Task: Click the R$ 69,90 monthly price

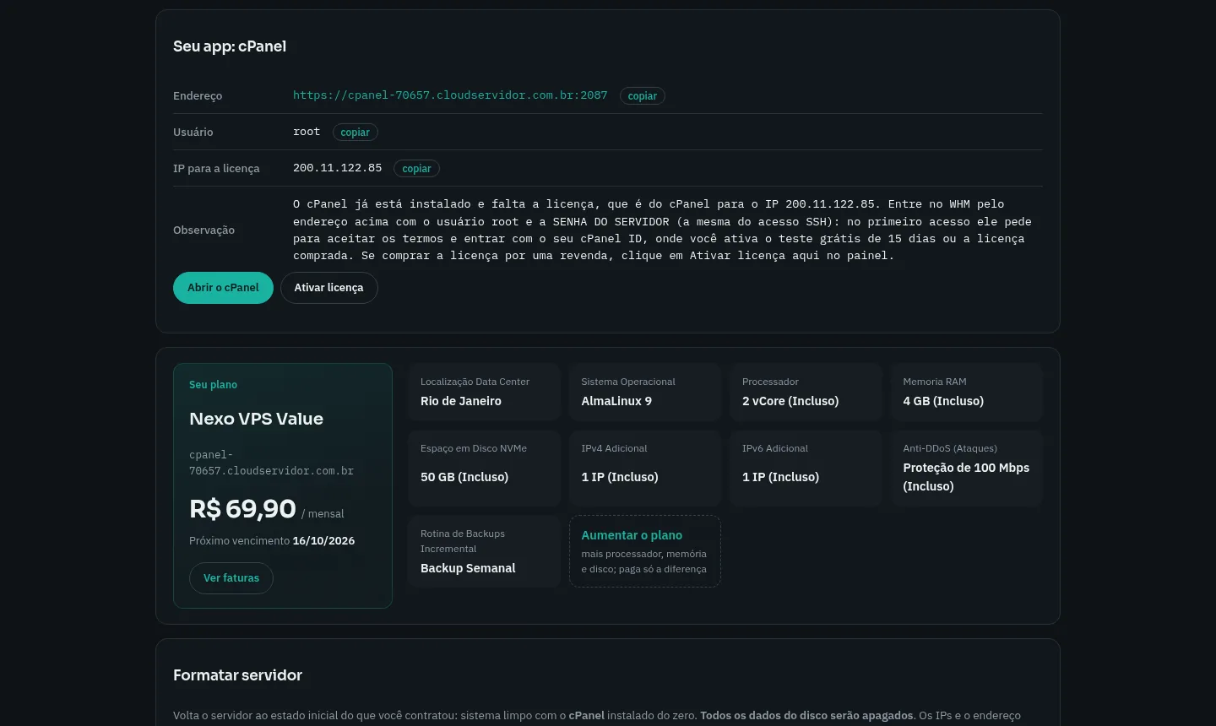Action: [243, 509]
